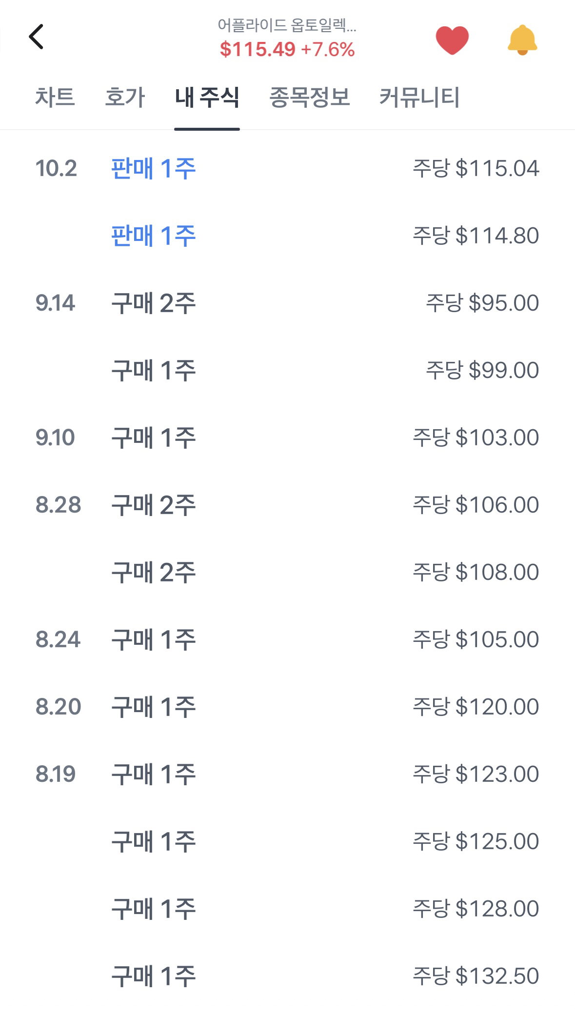Select the 내 주식 tab
This screenshot has width=575, height=1015.
[x=207, y=97]
